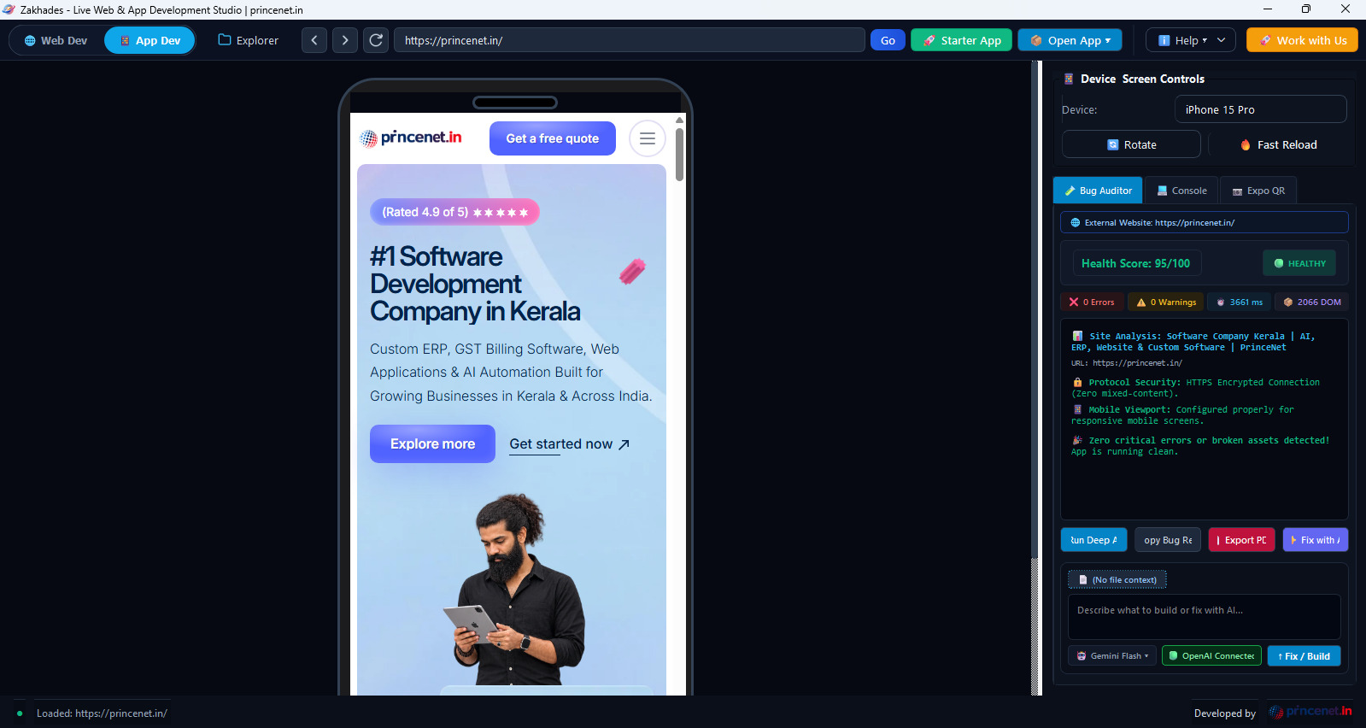
Task: Click the '0 Warnings' badge
Action: [1166, 302]
